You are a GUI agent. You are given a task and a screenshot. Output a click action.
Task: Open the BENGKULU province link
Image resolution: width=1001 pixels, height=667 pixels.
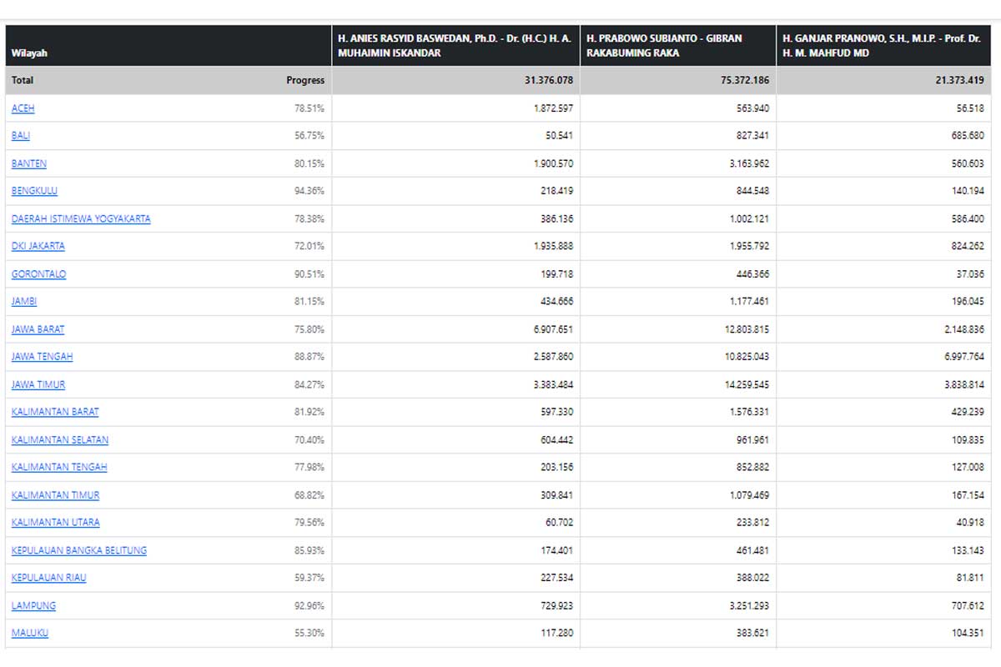coord(34,191)
